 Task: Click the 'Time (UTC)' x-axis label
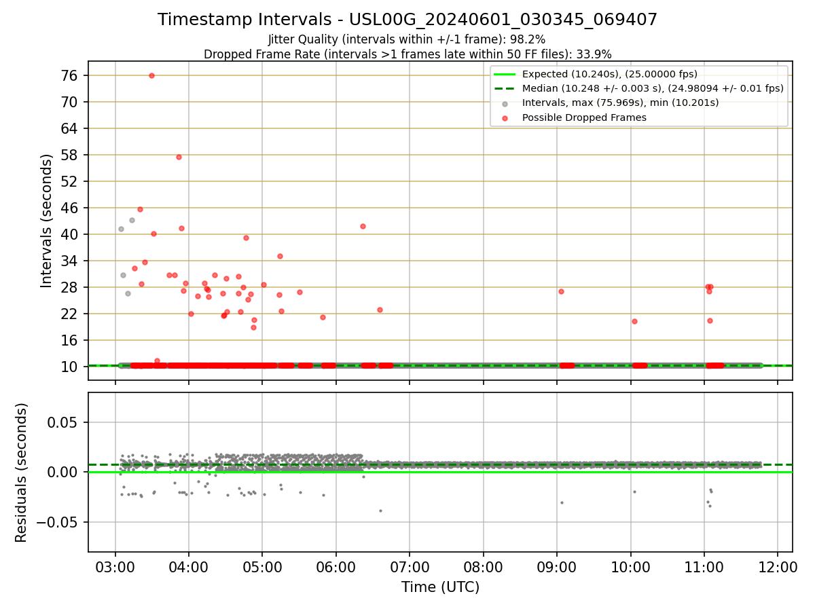440,587
